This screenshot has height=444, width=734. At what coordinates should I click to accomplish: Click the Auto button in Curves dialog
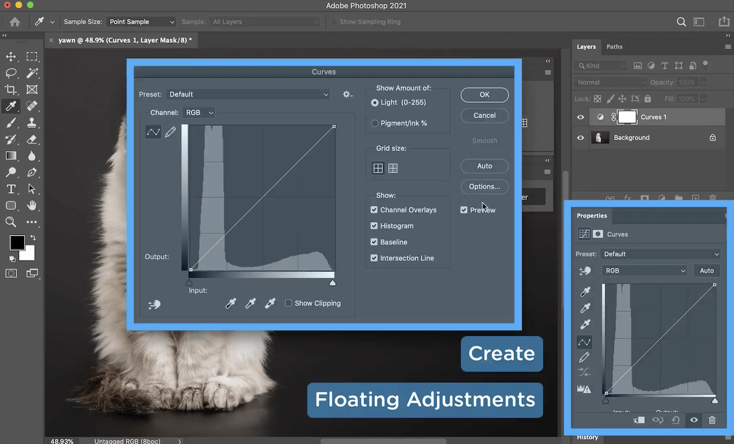tap(484, 166)
